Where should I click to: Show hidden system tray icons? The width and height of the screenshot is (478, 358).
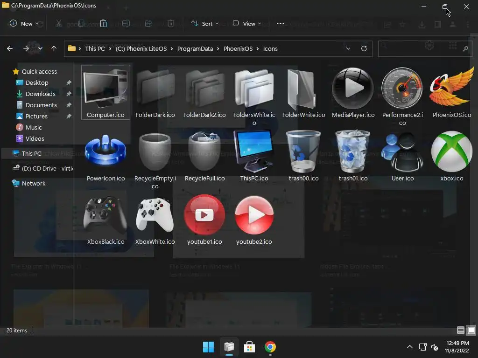(410, 347)
